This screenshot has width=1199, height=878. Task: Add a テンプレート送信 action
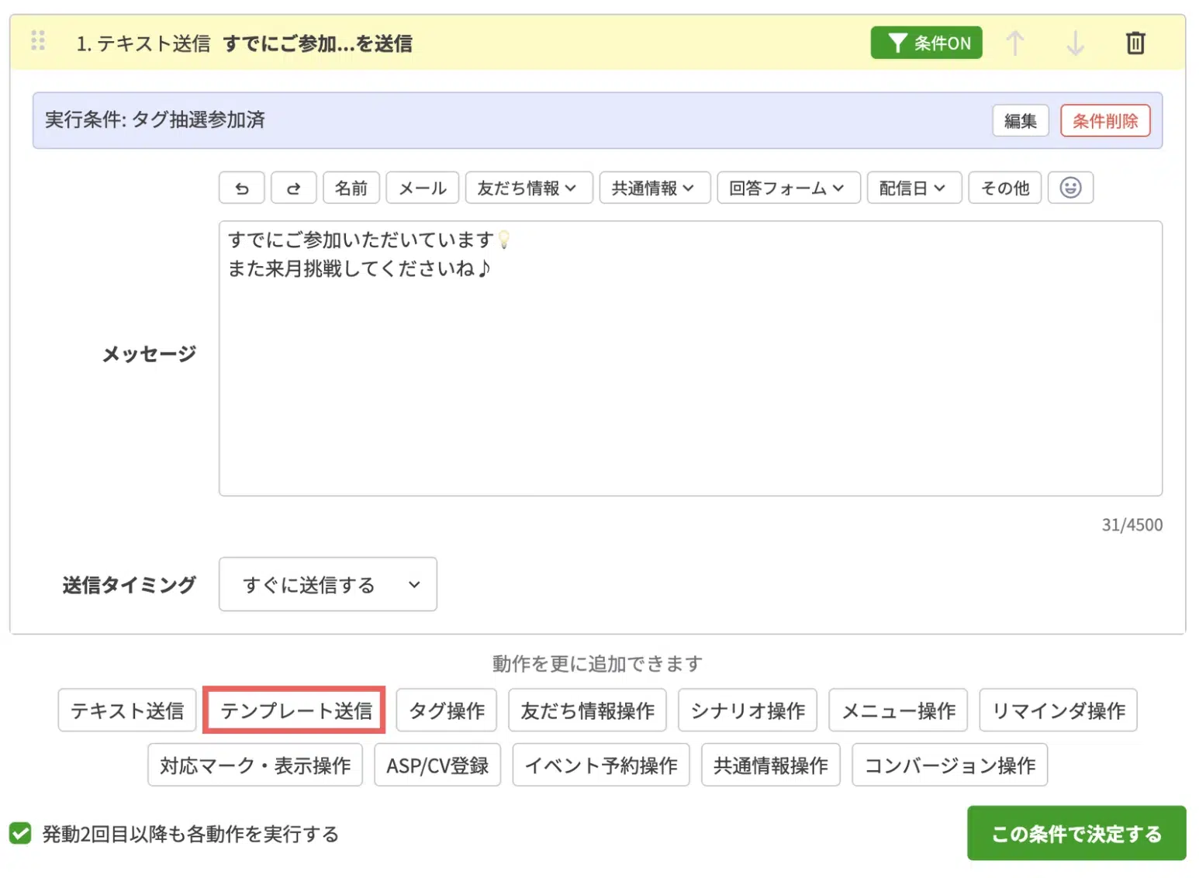[295, 710]
